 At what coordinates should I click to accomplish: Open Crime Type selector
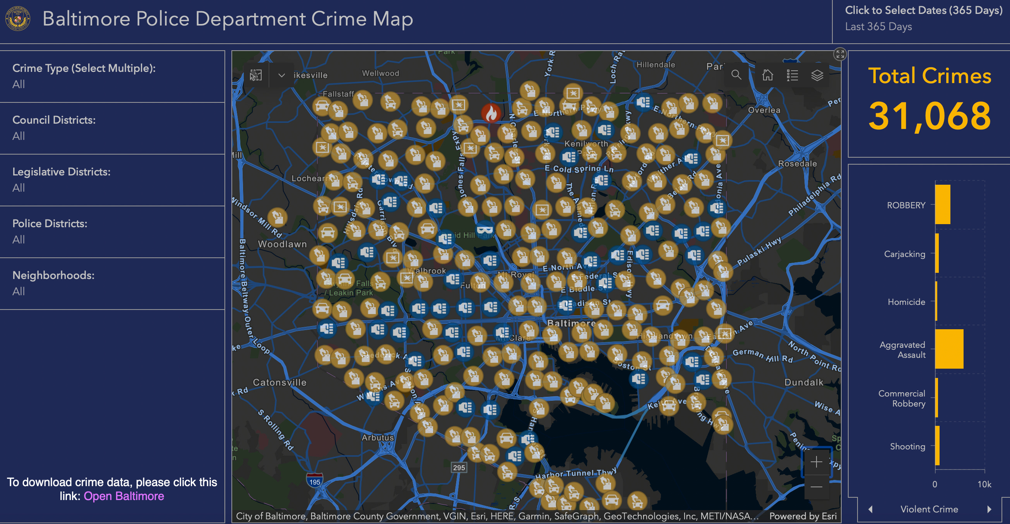click(113, 77)
